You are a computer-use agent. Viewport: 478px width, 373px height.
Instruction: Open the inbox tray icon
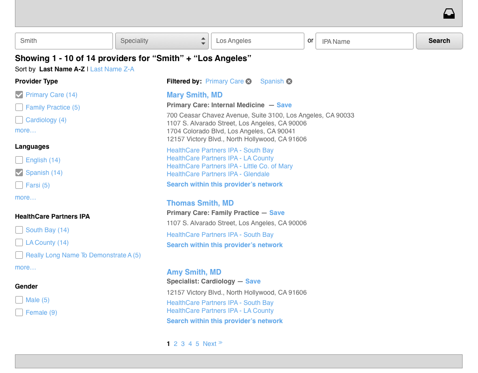[x=449, y=14]
